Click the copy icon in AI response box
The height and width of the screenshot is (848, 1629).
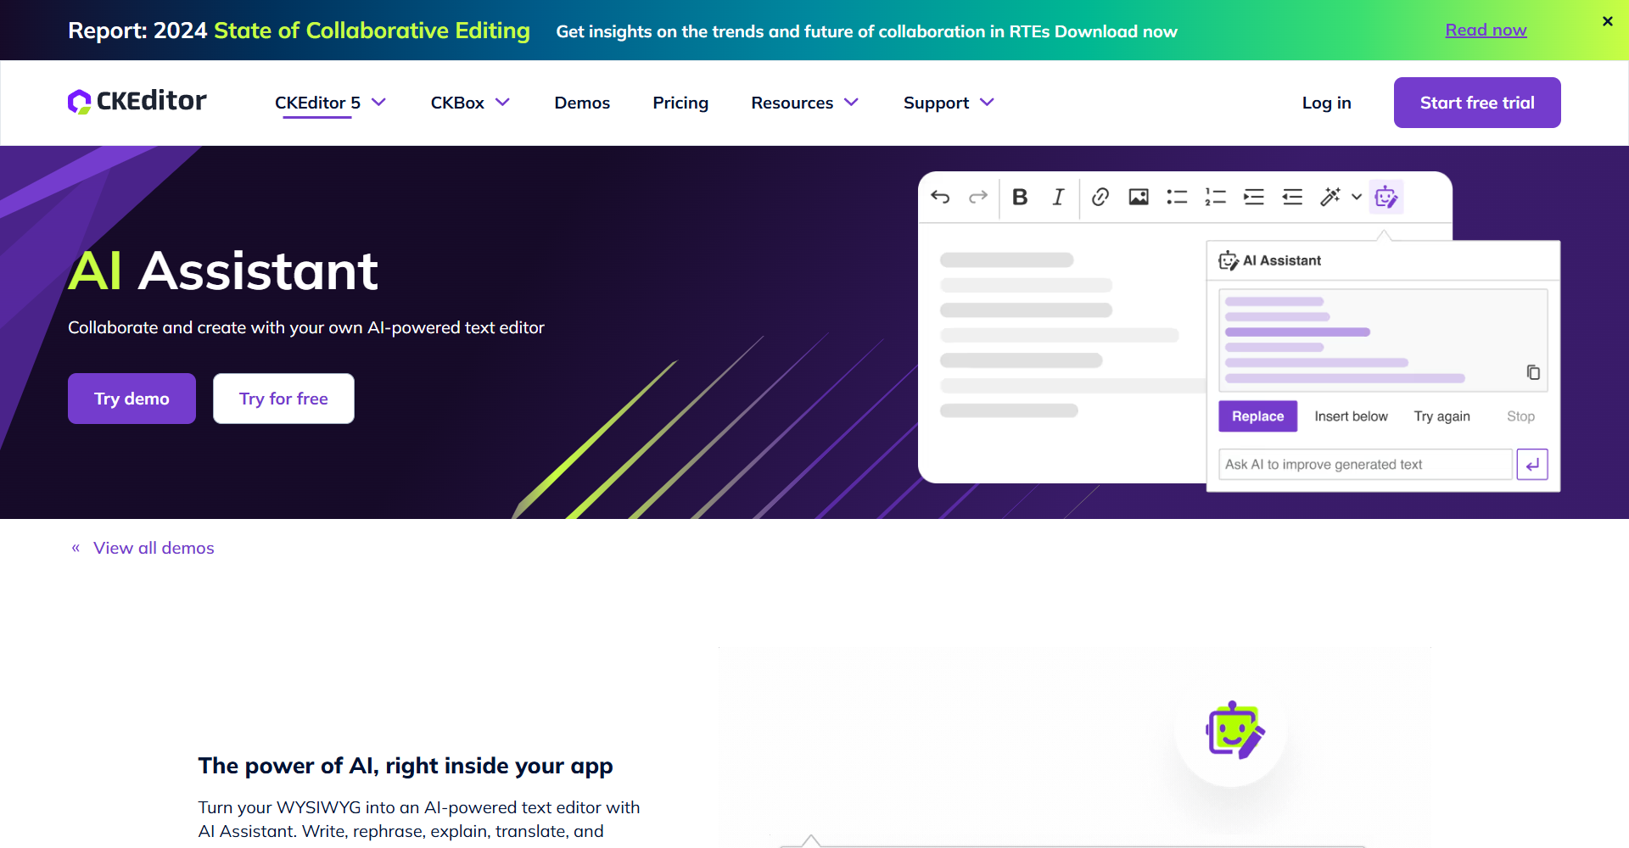click(x=1533, y=372)
